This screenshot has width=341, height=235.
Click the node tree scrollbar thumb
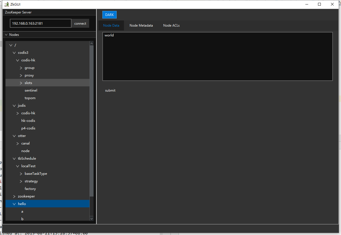91,120
